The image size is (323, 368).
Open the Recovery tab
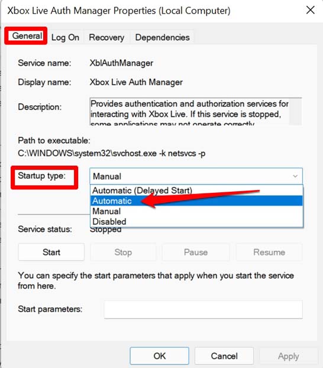106,37
